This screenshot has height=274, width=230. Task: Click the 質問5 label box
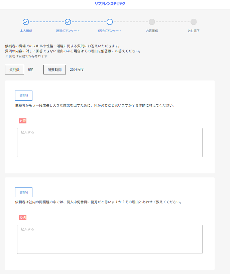point(24,96)
